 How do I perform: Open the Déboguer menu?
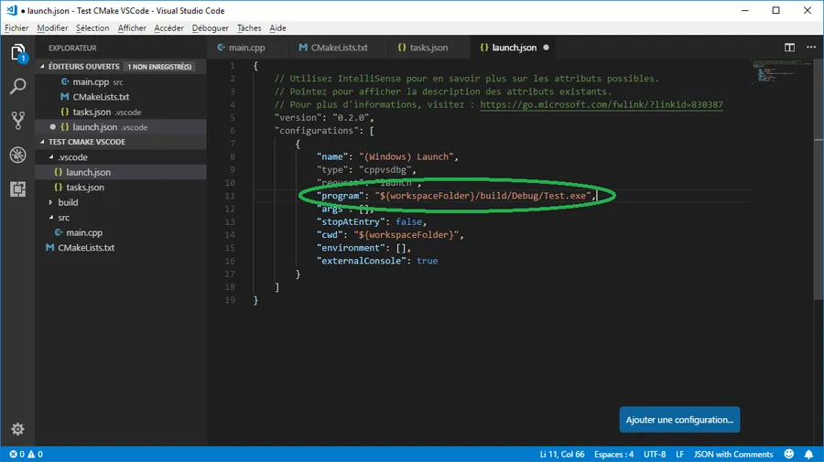pyautogui.click(x=211, y=27)
